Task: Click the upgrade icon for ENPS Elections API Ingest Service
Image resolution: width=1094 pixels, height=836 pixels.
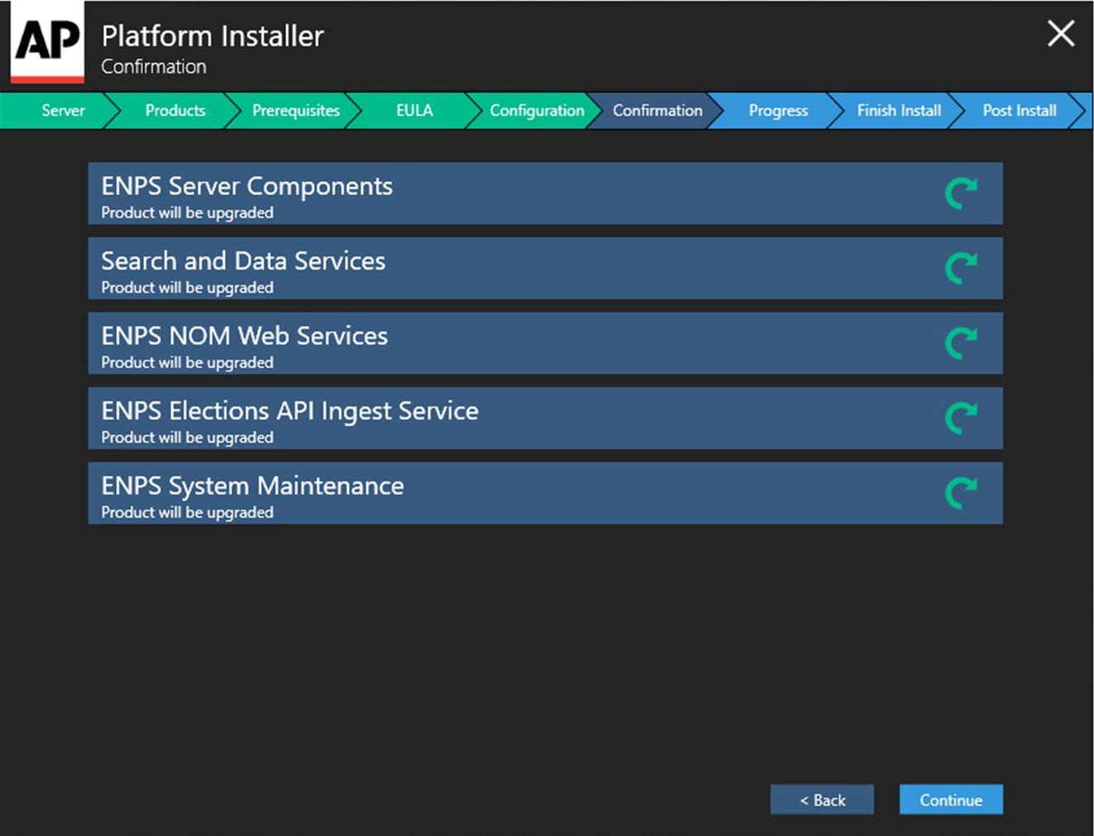Action: tap(961, 418)
